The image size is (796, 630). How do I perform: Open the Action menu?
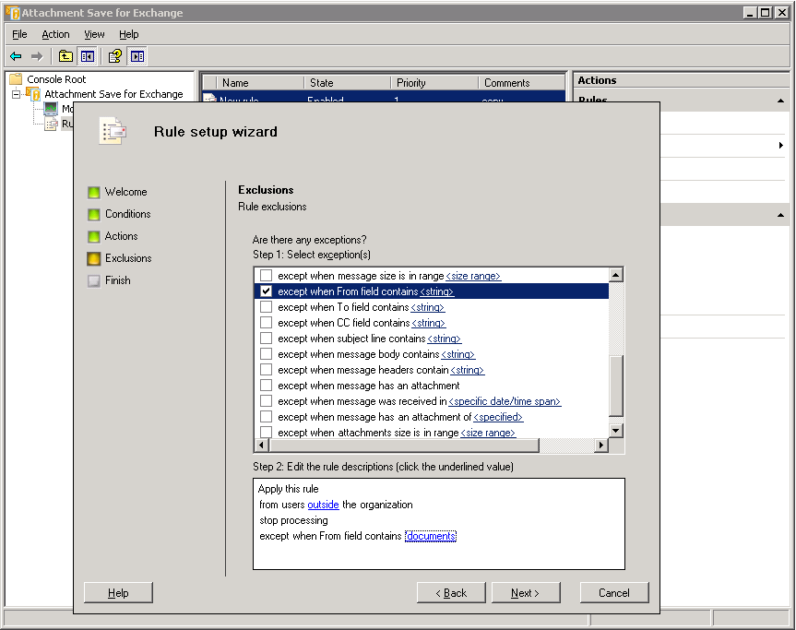pos(55,34)
